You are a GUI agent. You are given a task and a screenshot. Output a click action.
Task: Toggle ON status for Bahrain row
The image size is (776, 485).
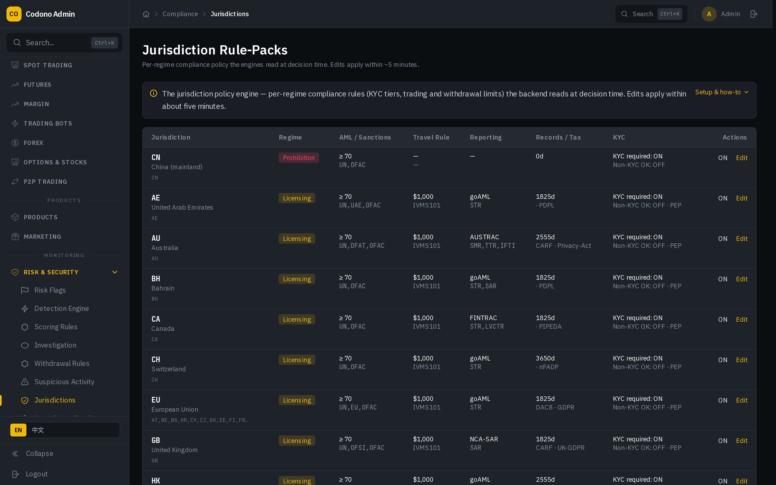(722, 279)
